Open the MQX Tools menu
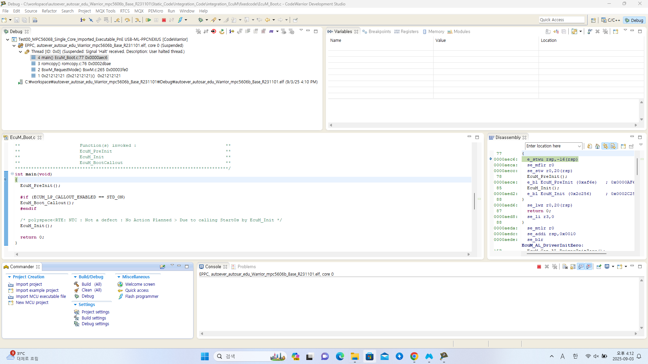Viewport: 648px width, 364px height. [105, 11]
